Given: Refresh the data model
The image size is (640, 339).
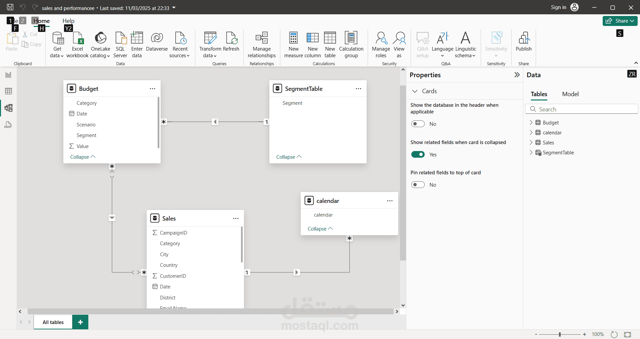Looking at the screenshot, I should 231,42.
